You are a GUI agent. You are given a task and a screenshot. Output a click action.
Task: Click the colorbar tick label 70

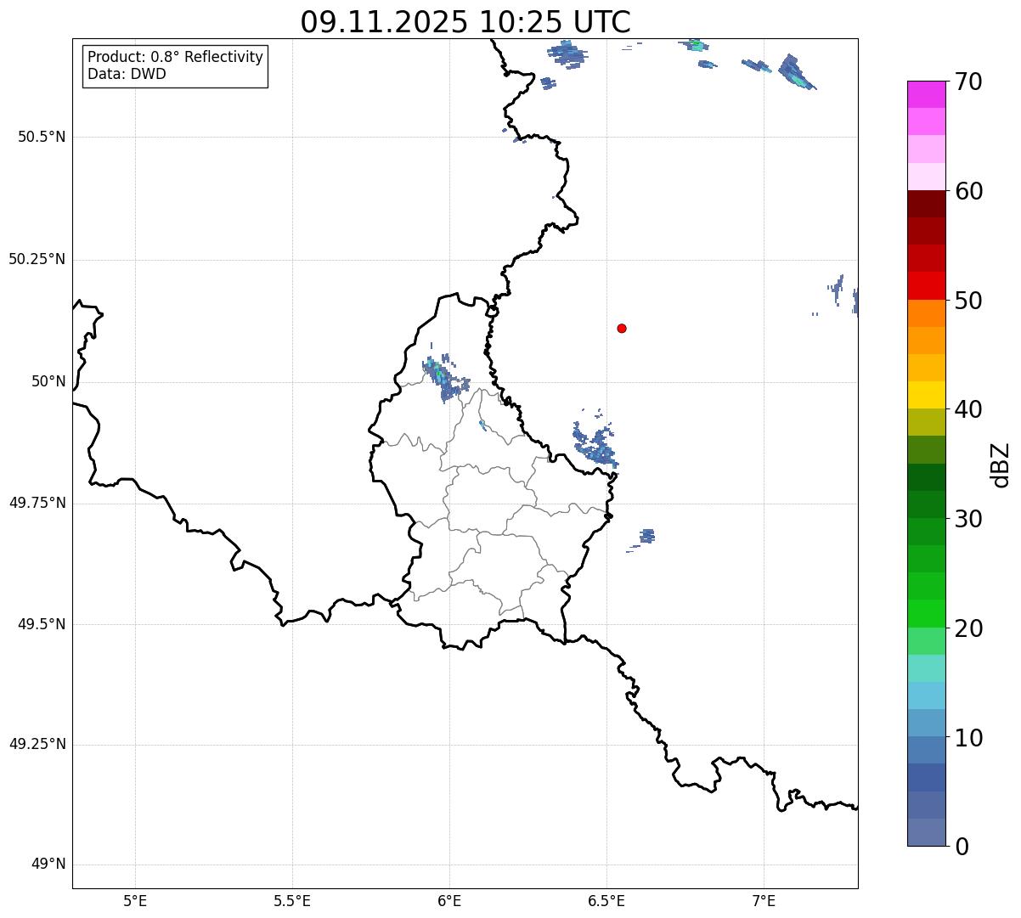click(x=968, y=82)
